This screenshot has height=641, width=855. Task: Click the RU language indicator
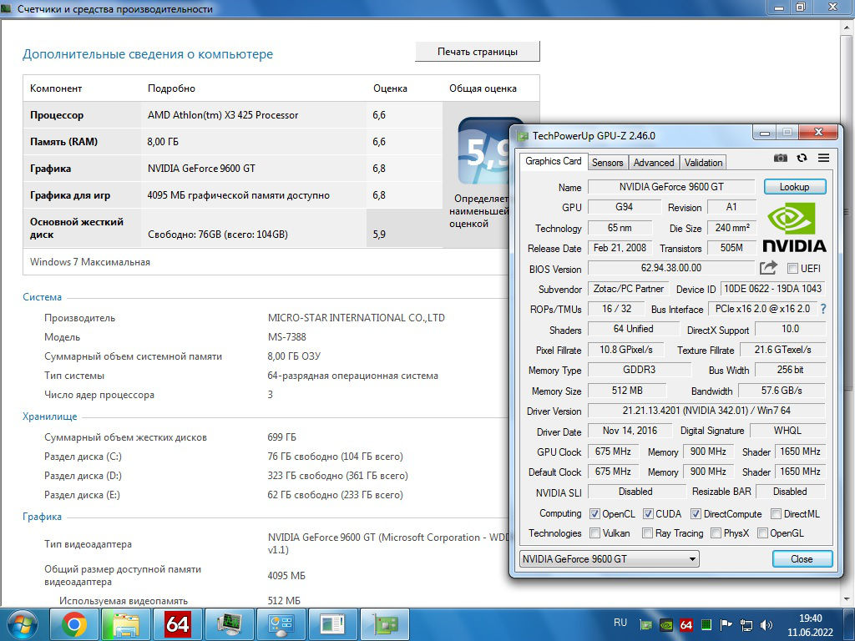pyautogui.click(x=620, y=623)
